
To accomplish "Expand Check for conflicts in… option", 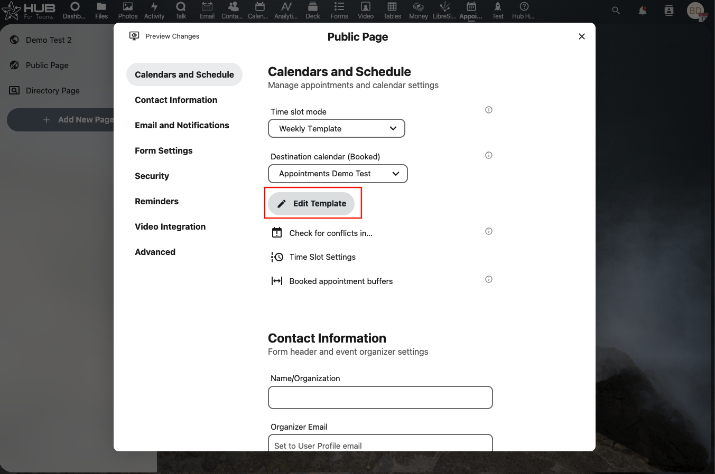I will (322, 233).
